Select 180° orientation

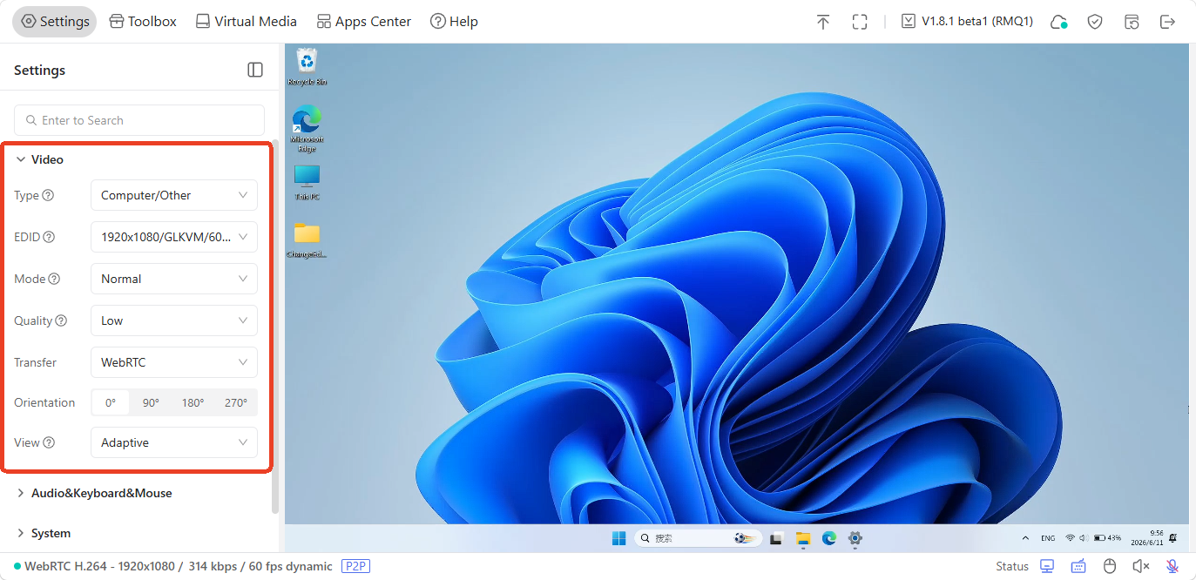[x=193, y=402]
